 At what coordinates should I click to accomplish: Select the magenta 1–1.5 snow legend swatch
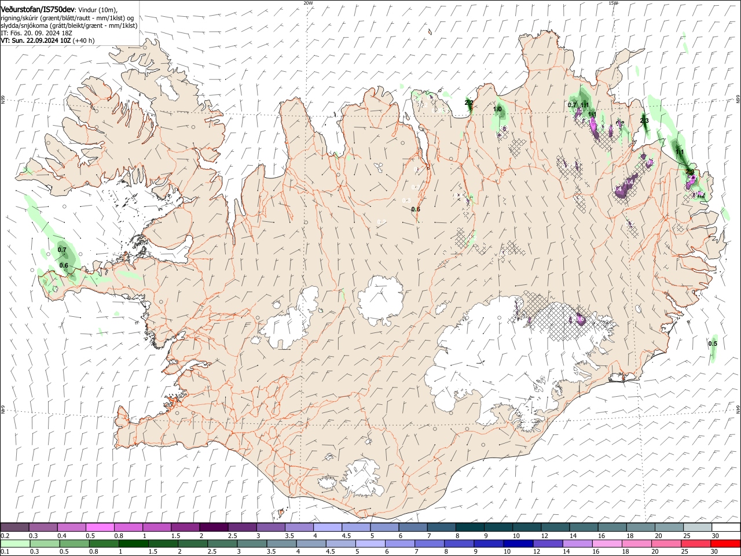click(x=157, y=528)
